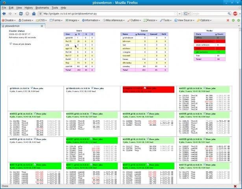
Task: Expand the CSS dropdown menu
Action: pyautogui.click(x=41, y=20)
